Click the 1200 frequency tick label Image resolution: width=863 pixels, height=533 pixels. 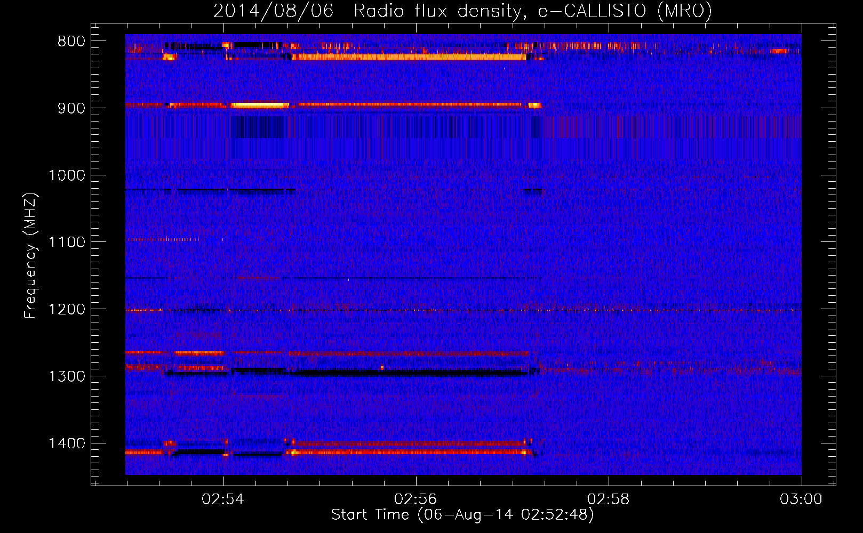[x=67, y=309]
